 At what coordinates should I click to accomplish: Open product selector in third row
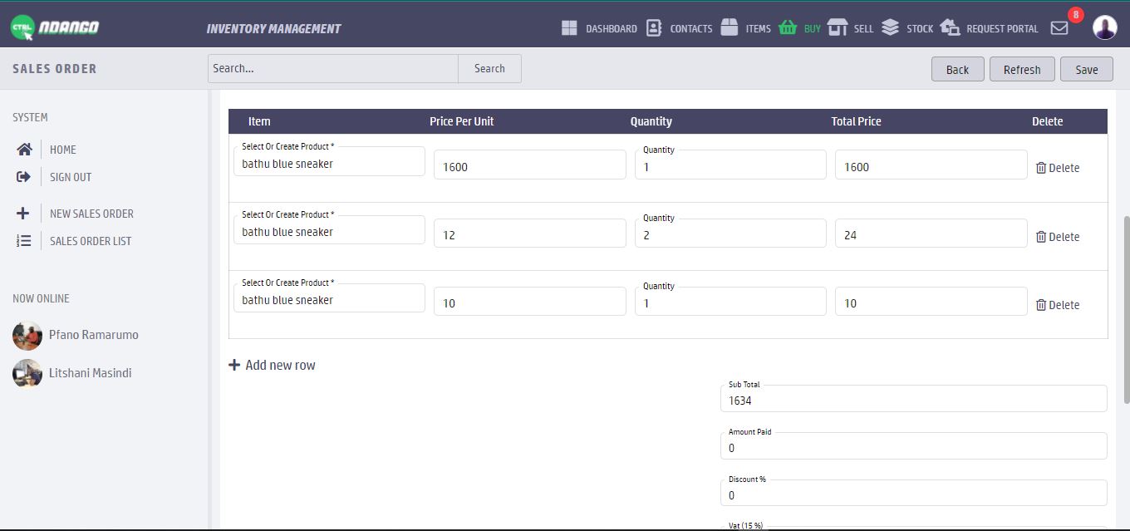[x=329, y=298]
